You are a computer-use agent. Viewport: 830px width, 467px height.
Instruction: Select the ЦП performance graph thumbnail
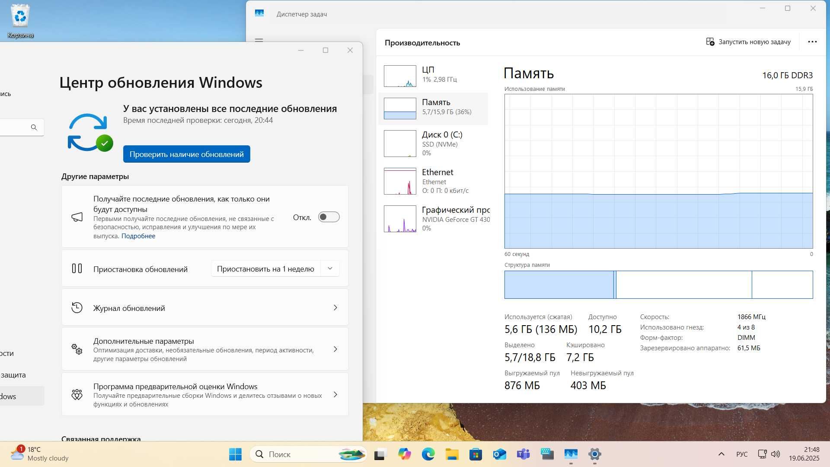[x=400, y=76]
